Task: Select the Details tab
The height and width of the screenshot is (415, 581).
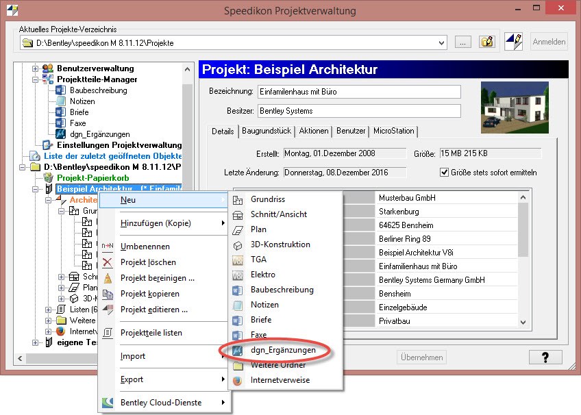Action: [223, 131]
